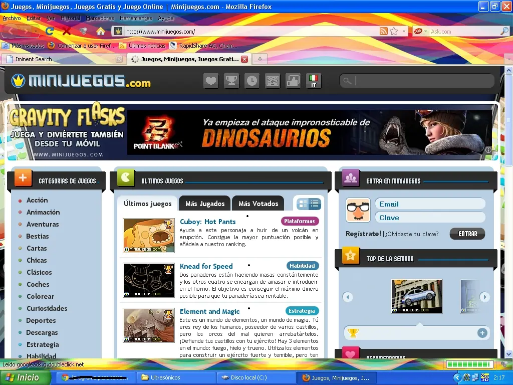
Task: Switch to grid view of games list
Action: click(x=303, y=204)
